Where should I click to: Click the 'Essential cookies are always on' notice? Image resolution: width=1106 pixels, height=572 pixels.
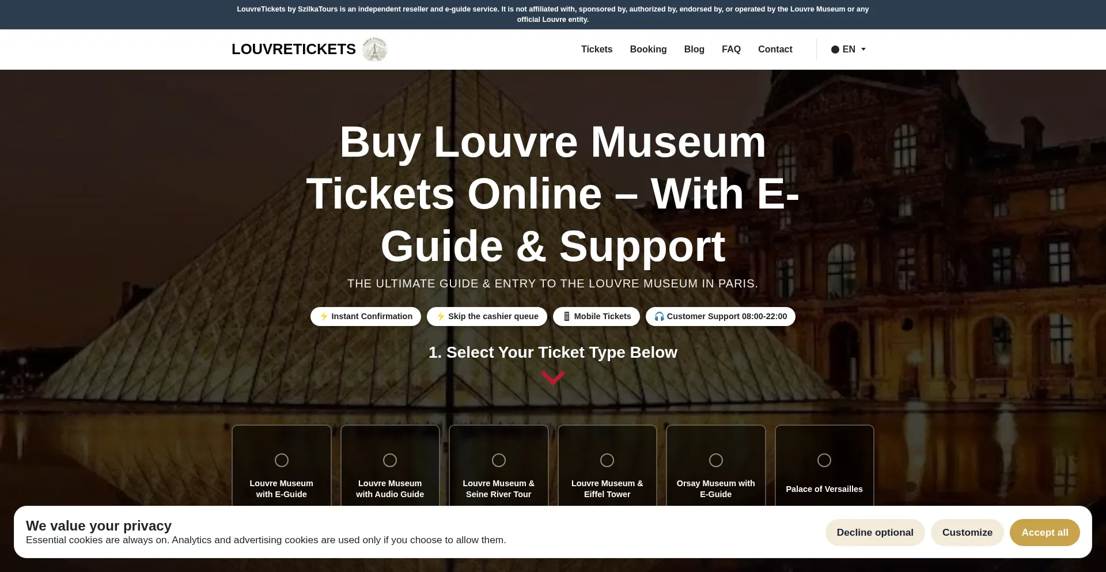click(x=266, y=540)
